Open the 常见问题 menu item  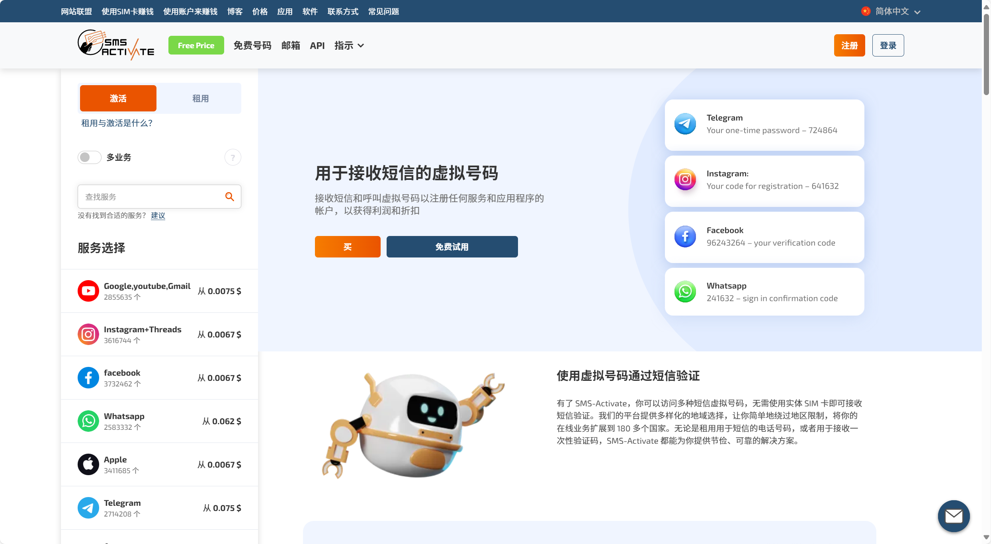point(384,12)
